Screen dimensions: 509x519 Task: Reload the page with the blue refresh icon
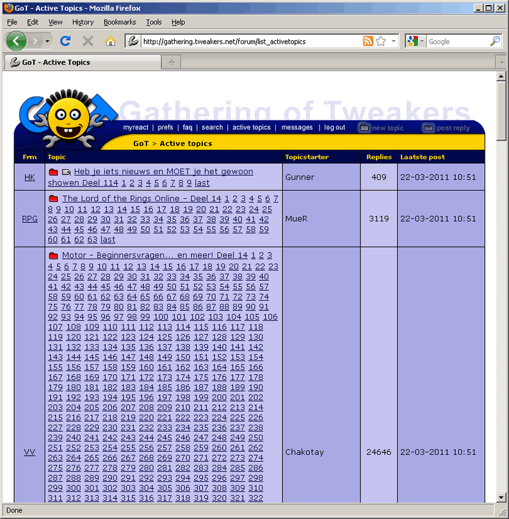pos(65,41)
